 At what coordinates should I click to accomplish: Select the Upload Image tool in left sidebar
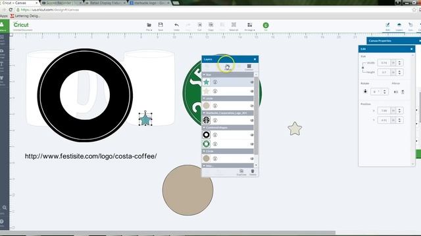2,53
